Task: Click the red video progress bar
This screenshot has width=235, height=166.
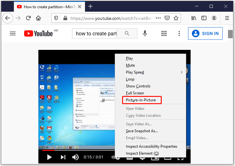Action: (x=48, y=150)
